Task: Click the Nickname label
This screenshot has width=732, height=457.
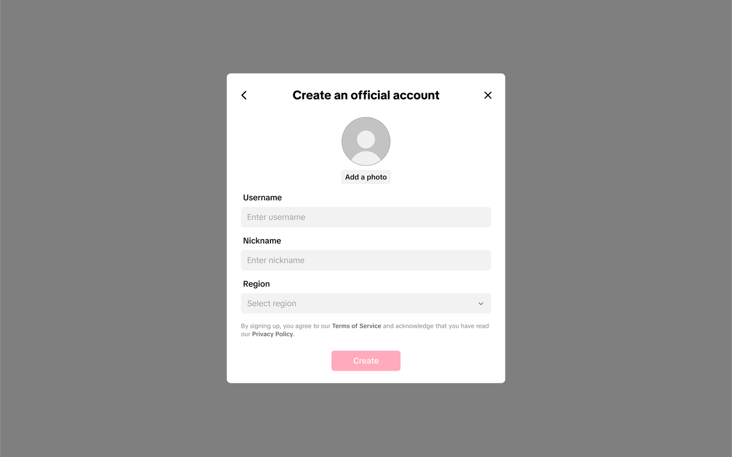Action: (x=262, y=241)
